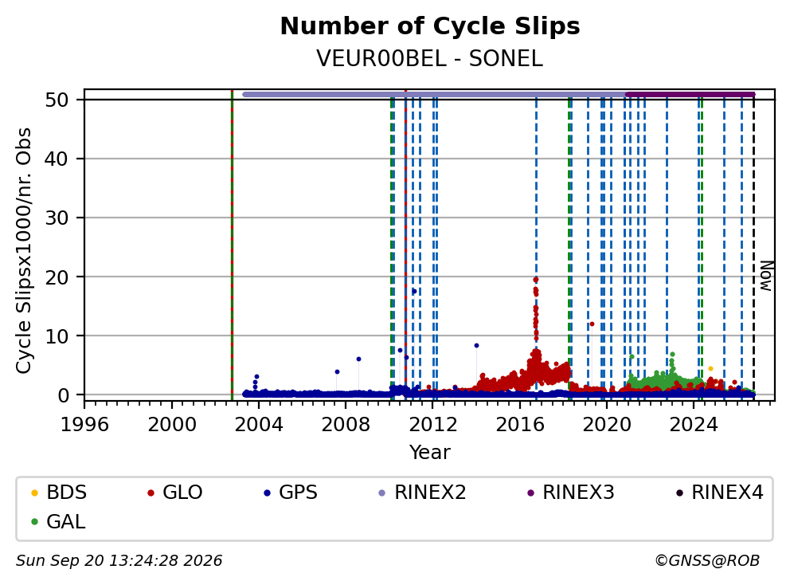Click the highest red GLO point near 2016
Screen dimensions: 790x585
pos(536,280)
